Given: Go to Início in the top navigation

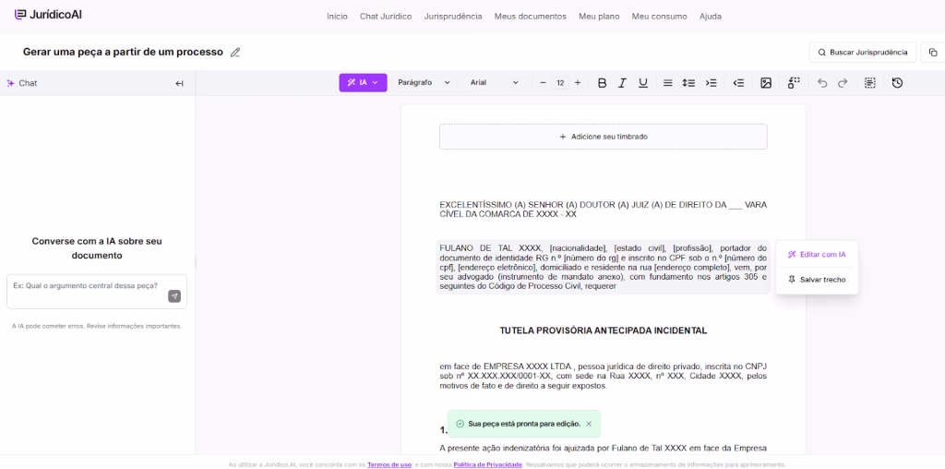Looking at the screenshot, I should (337, 17).
